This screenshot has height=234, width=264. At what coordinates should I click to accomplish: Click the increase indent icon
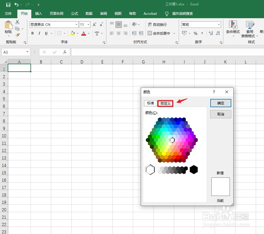point(141,33)
